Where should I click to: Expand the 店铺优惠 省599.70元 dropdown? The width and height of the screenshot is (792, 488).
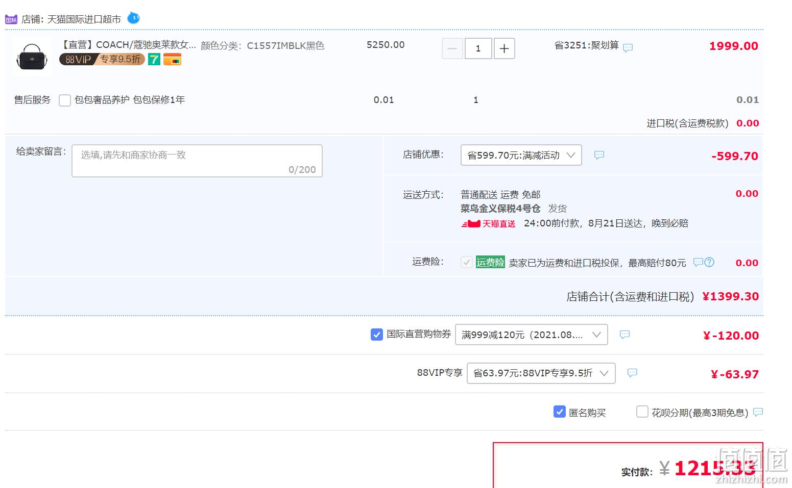click(521, 155)
